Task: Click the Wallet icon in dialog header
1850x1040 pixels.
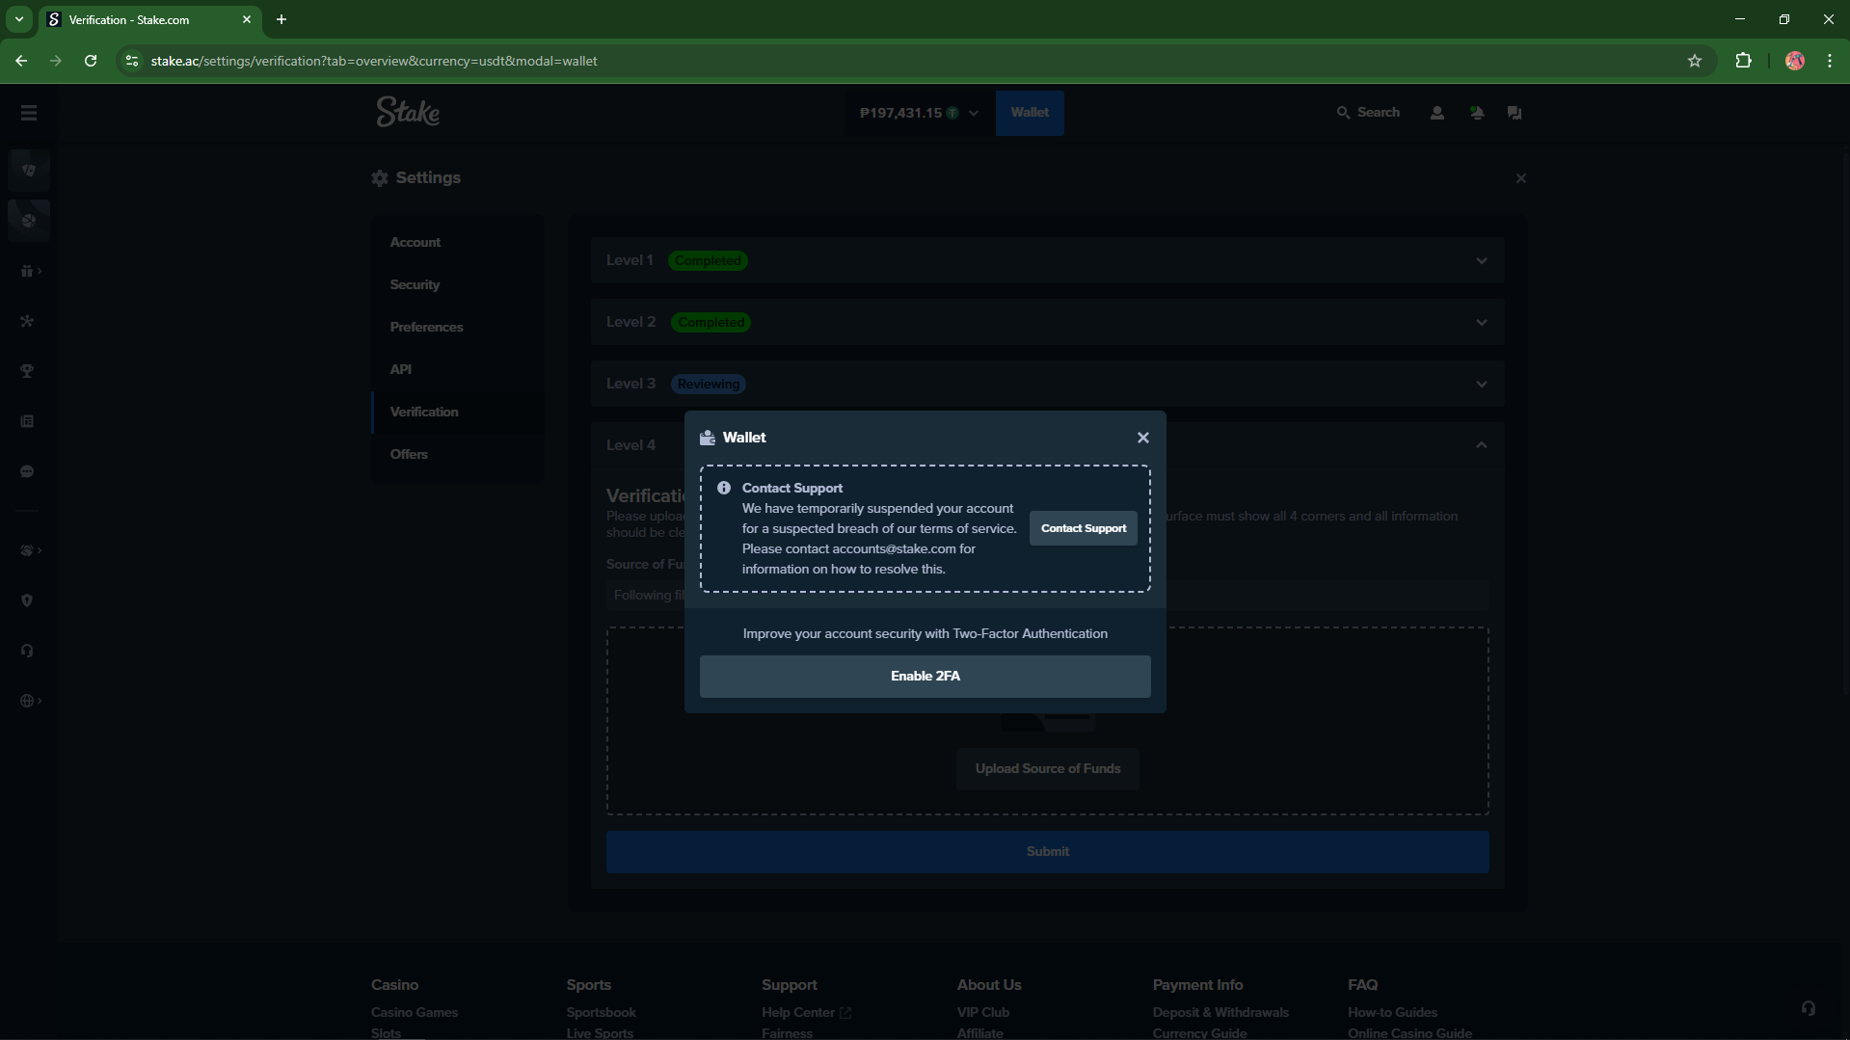Action: 708,438
